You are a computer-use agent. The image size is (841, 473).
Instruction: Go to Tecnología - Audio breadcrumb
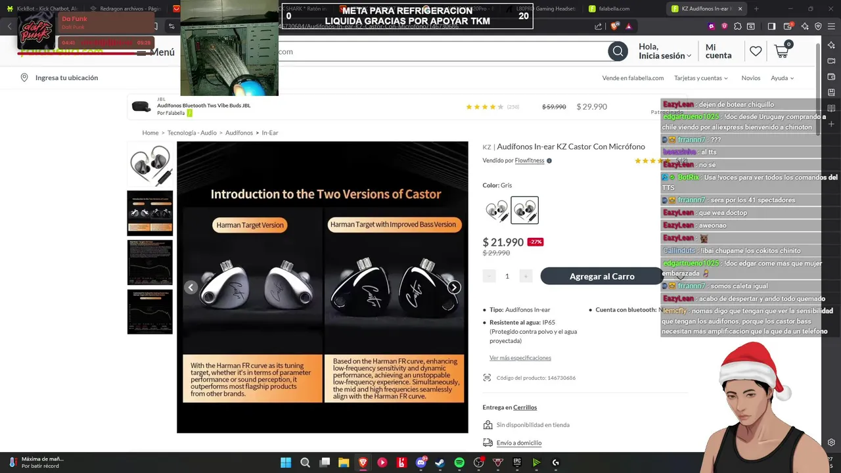point(192,133)
